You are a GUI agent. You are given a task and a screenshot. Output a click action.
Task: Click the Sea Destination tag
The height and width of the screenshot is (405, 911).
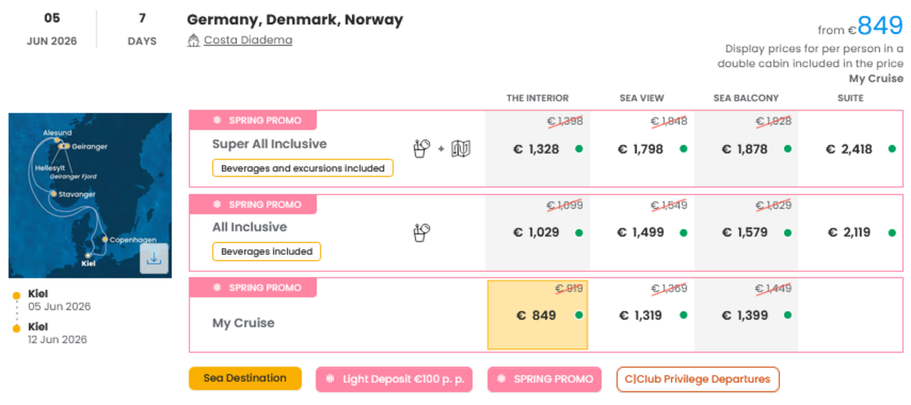coord(245,378)
